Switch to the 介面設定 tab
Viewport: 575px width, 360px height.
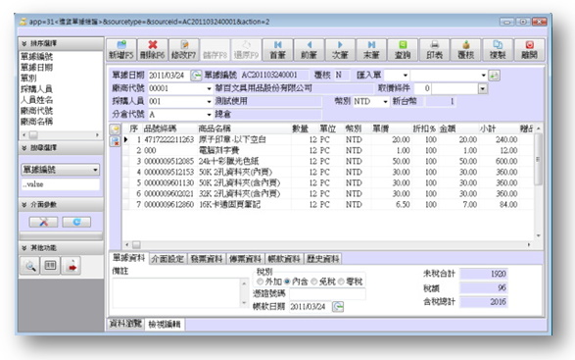coord(168,259)
